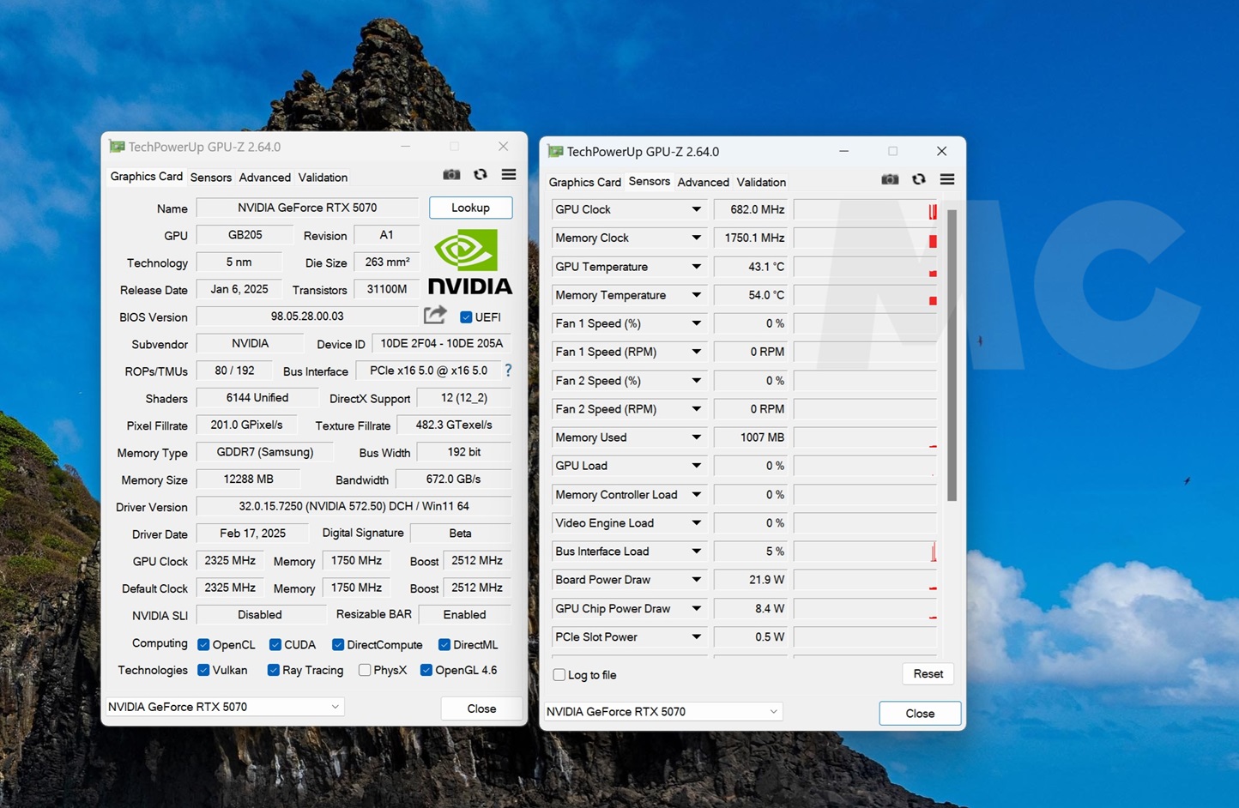This screenshot has height=808, width=1239.
Task: Click the Reset button in Sensors window
Action: 928,674
